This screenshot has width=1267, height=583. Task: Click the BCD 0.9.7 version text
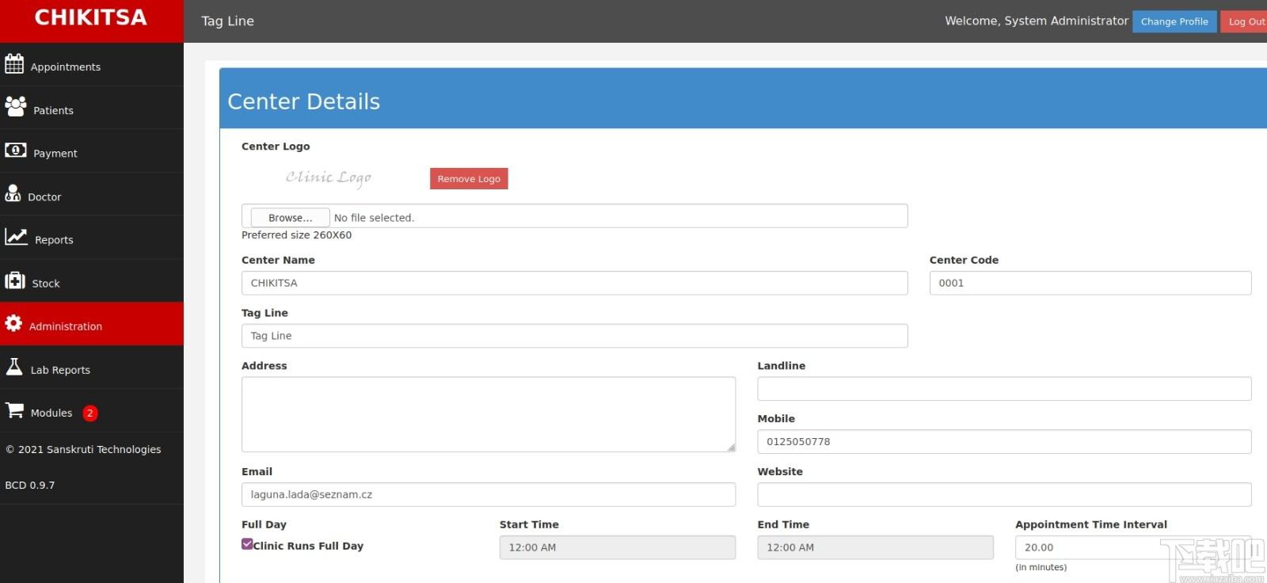(30, 485)
